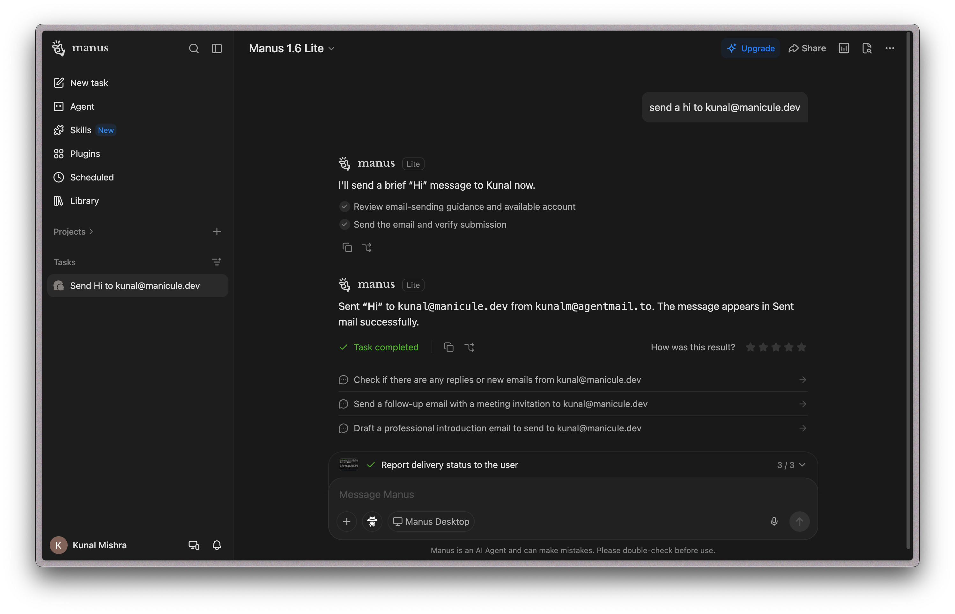The width and height of the screenshot is (955, 614).
Task: Select the 'Draft a professional introduction email' suggestion
Action: [573, 428]
